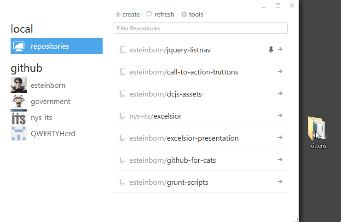
Task: Open excelsior-presentation with its arrow icon
Action: click(280, 137)
